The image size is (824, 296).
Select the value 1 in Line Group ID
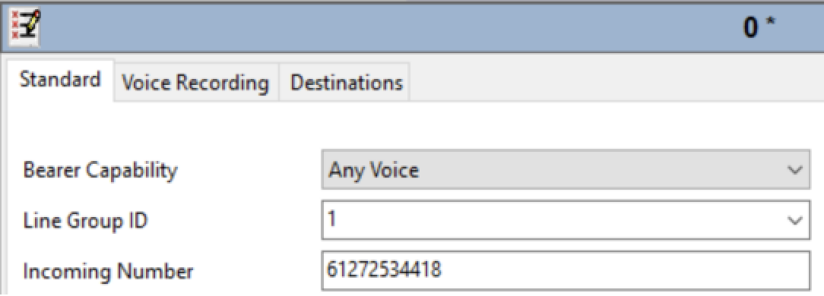coord(331,218)
